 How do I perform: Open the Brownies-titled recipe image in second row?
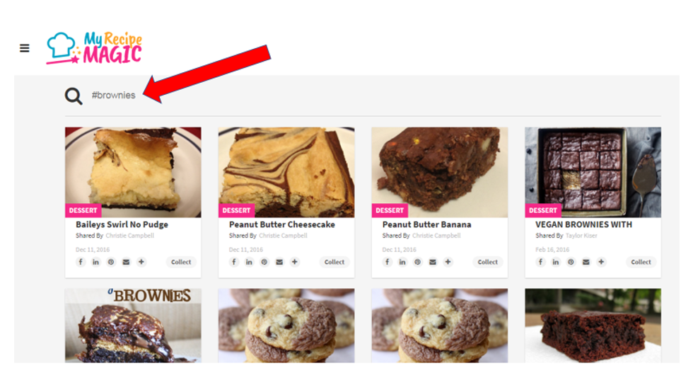coord(133,326)
